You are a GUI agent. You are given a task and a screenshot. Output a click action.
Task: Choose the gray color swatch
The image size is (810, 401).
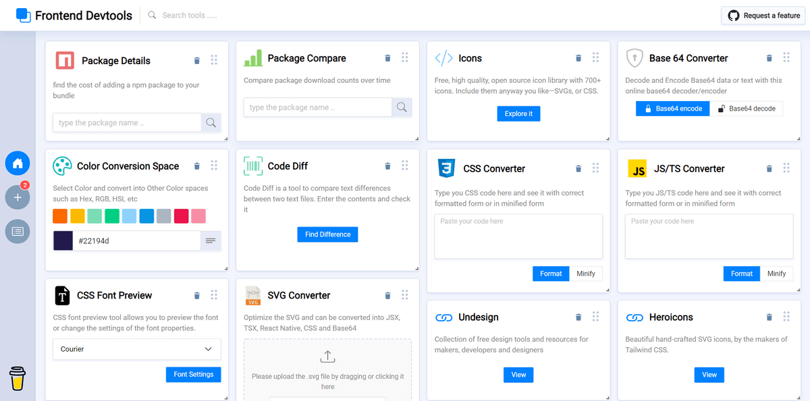pos(164,216)
